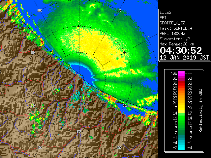Click the --- entry in the legend's right column
The height and width of the screenshot is (158, 211).
(189, 73)
